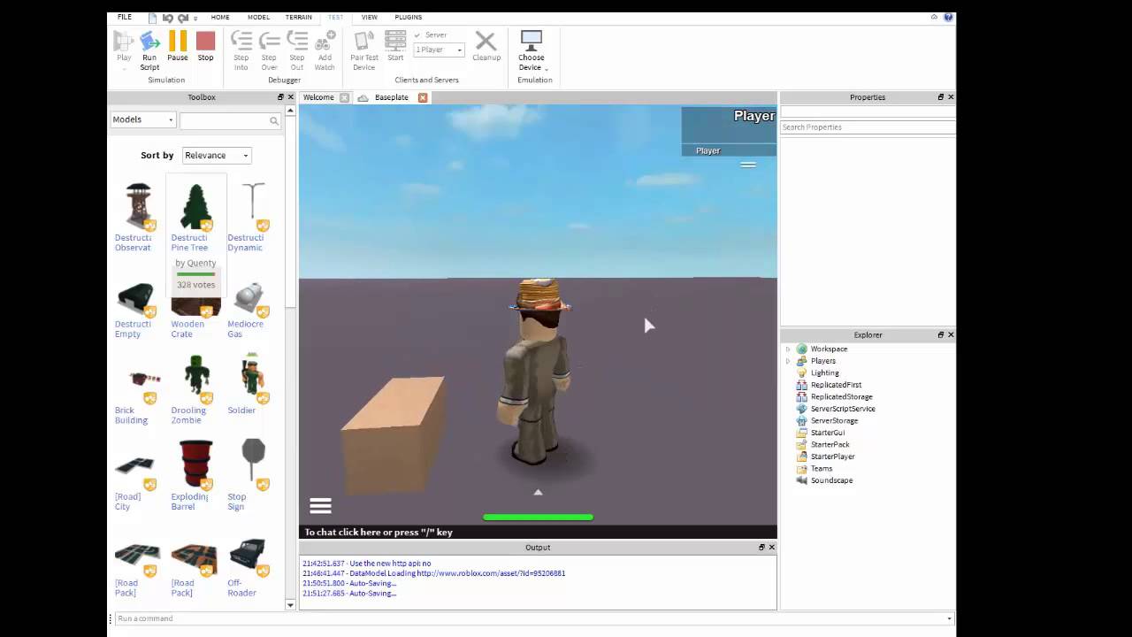Click the Toolbox search field
Screen dimensions: 1132x637
pyautogui.click(x=224, y=120)
